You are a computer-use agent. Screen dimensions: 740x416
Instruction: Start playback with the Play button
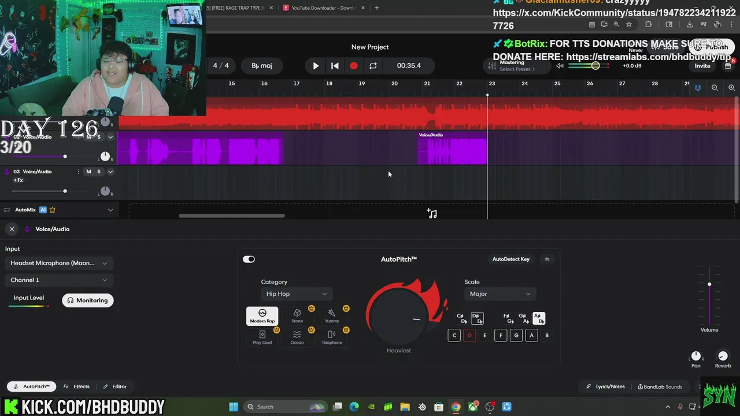316,66
